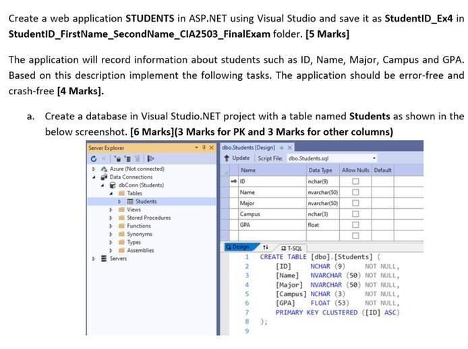Toggle Allow Nulls checkbox in the empty new row
Viewport: 468px width, 349px height.
pos(355,236)
